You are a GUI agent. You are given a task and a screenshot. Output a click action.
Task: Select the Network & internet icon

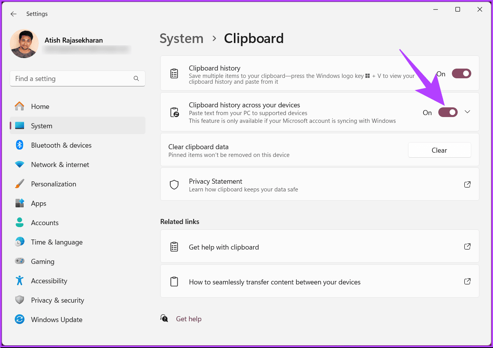coord(19,164)
